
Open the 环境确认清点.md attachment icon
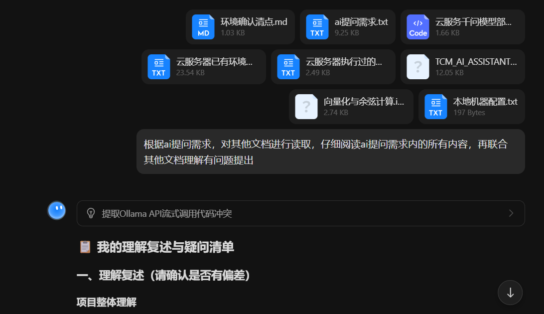coord(203,27)
